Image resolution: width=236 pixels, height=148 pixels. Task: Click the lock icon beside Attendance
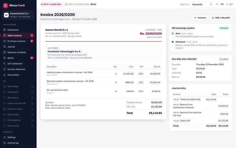point(32,98)
